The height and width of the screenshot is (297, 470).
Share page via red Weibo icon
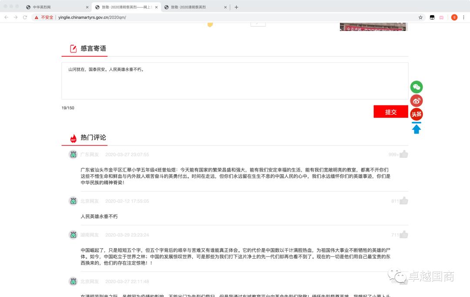tap(416, 101)
